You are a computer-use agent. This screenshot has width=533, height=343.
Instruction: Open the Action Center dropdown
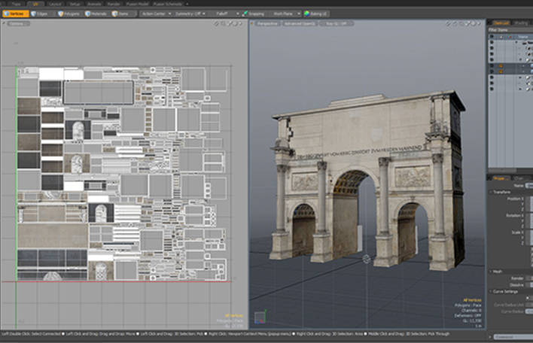coord(156,14)
